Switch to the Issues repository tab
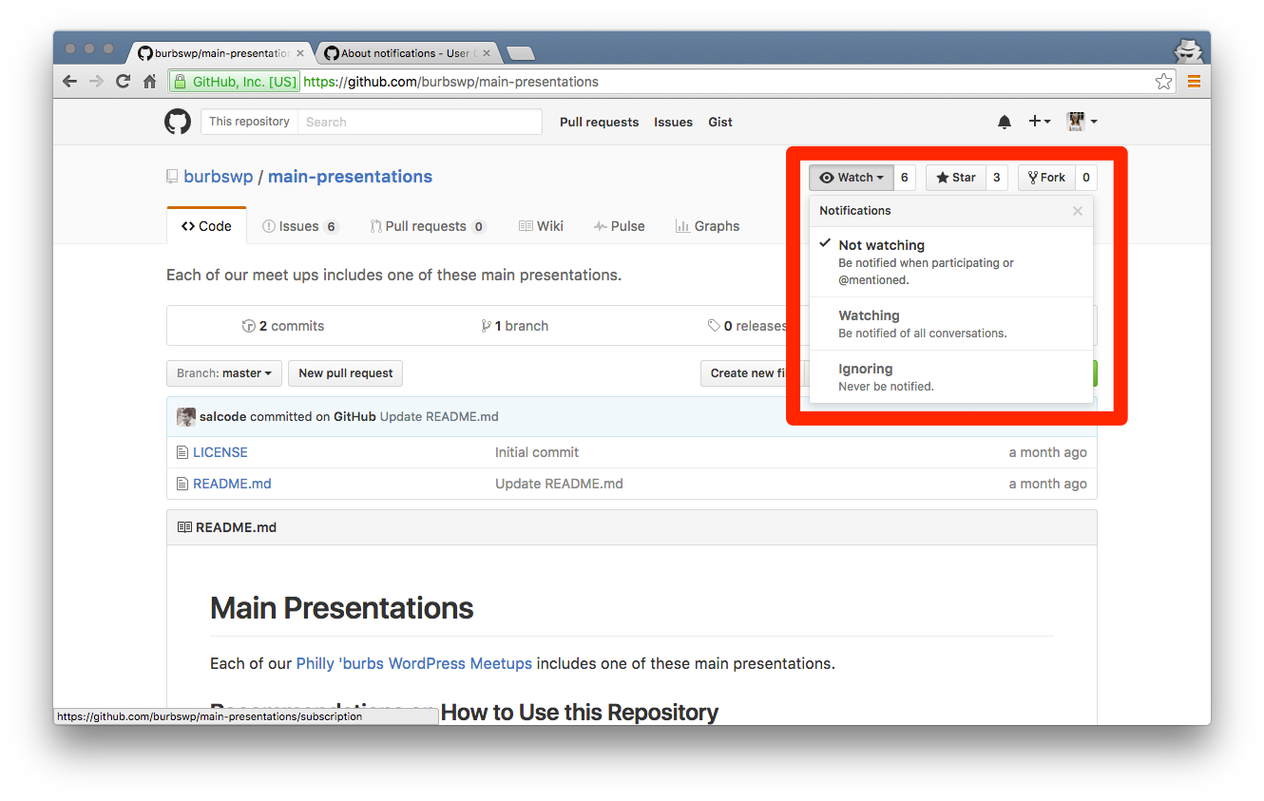1264x801 pixels. point(300,226)
